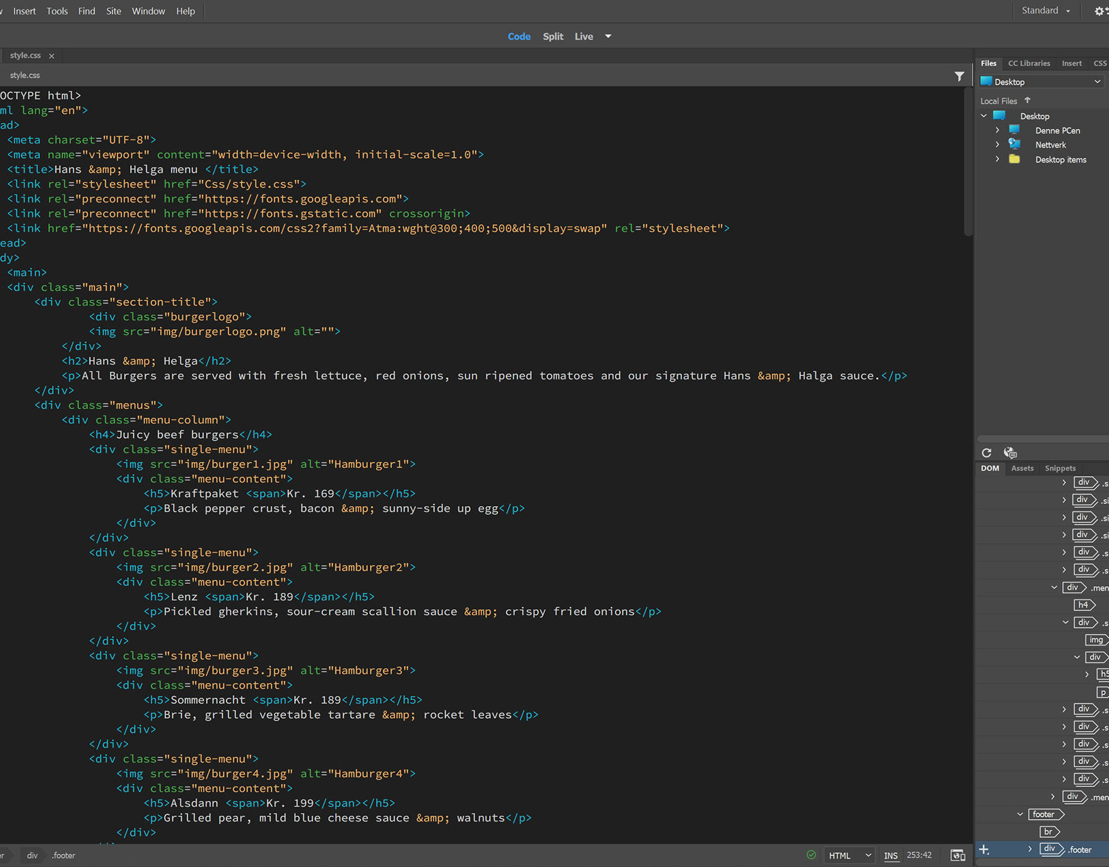The height and width of the screenshot is (867, 1109).
Task: Open the Window menu
Action: (x=148, y=11)
